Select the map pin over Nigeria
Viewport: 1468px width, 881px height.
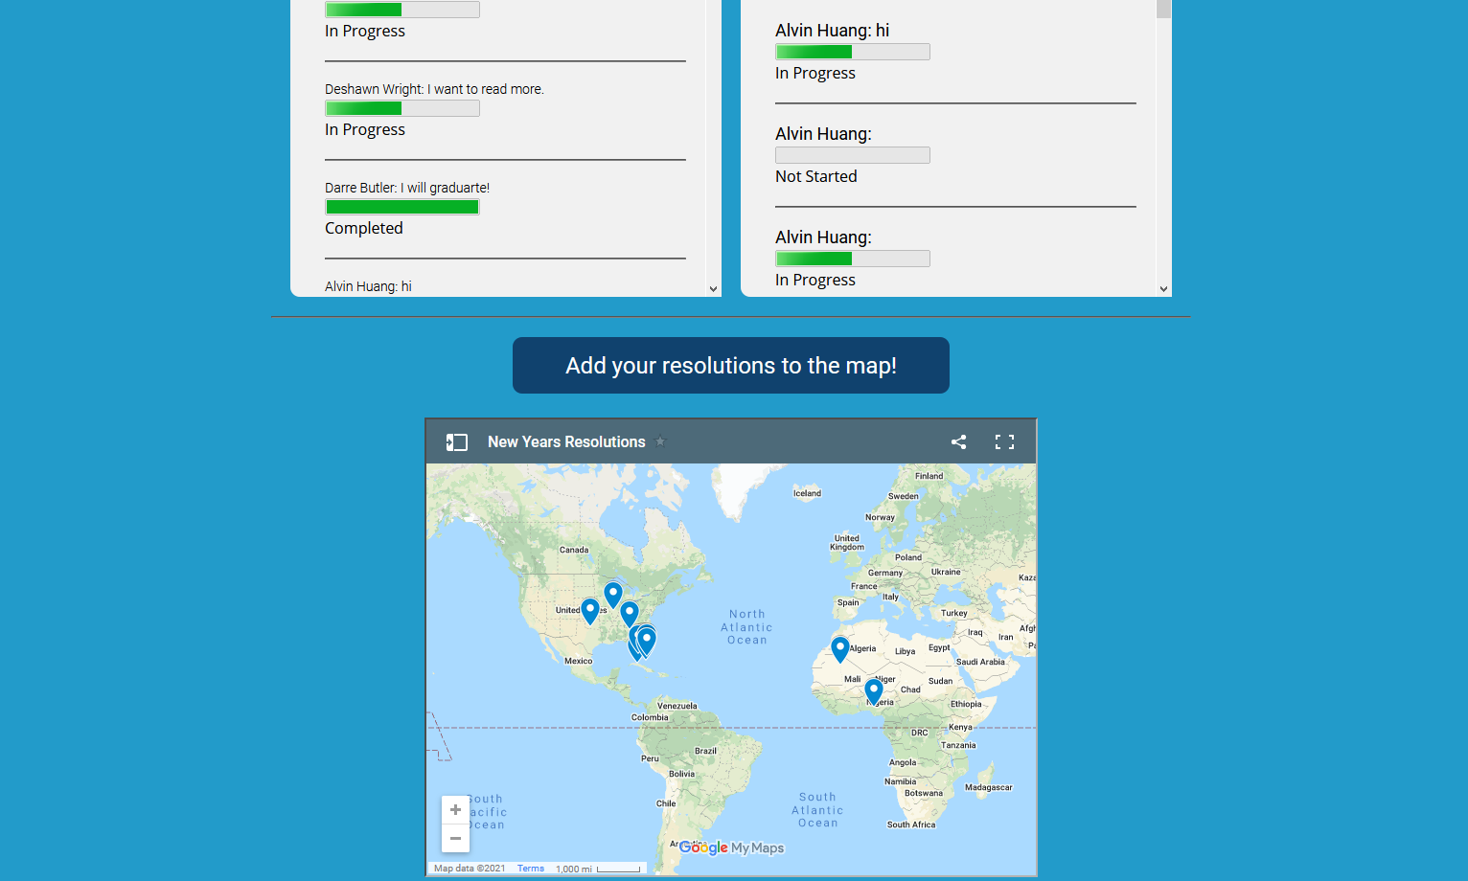coord(874,689)
